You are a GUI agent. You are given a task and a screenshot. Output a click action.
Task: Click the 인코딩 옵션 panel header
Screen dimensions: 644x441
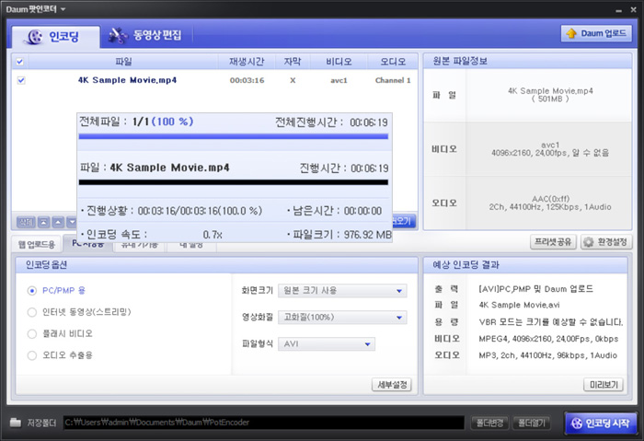point(217,265)
